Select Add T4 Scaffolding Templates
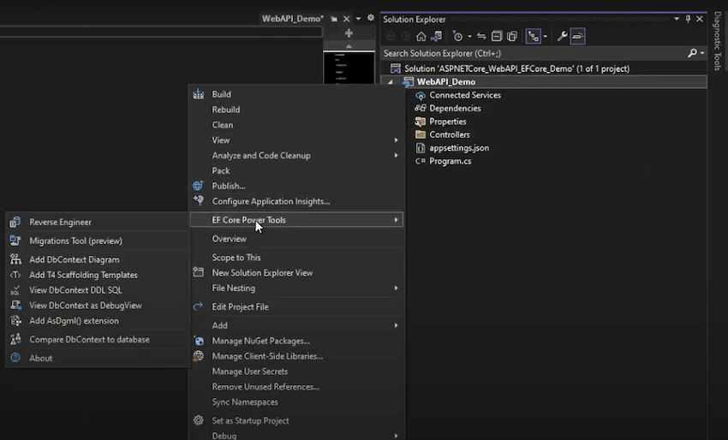The image size is (728, 440). tap(98, 276)
